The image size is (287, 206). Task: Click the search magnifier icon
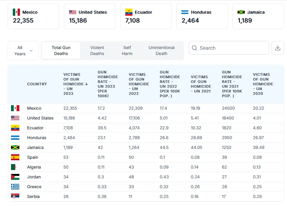pos(194,48)
